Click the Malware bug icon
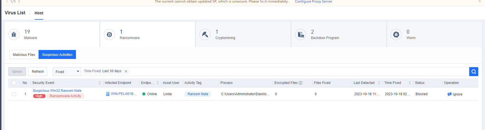 point(14,35)
